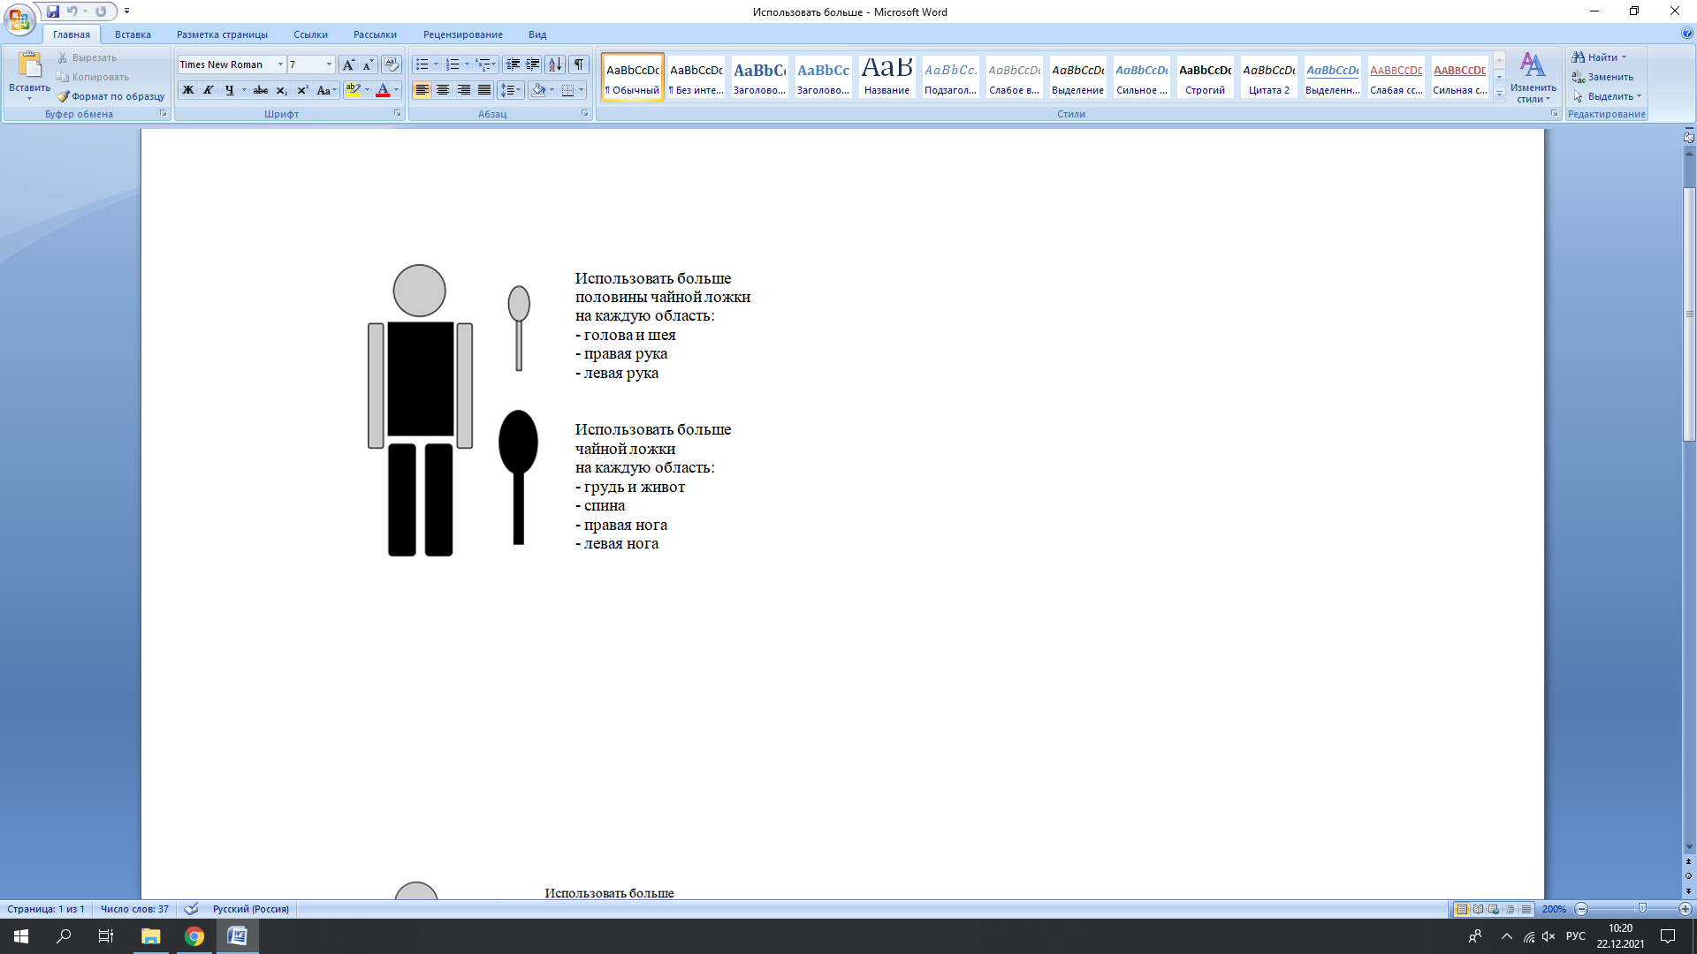Viewport: 1697px width, 954px height.
Task: Open Chrome from the taskbar
Action: coord(194,936)
